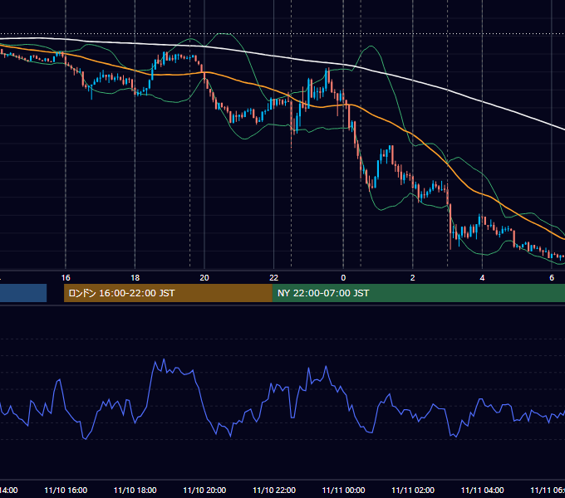Click the upper axis hour label 4

point(482,278)
